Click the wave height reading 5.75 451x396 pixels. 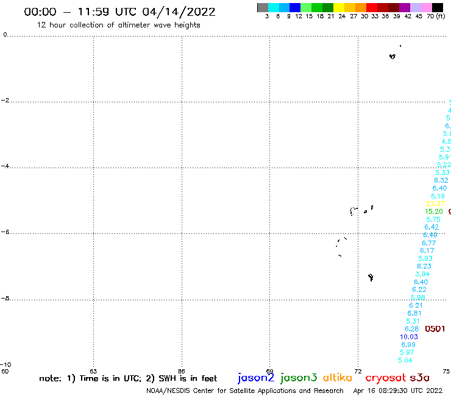click(433, 220)
